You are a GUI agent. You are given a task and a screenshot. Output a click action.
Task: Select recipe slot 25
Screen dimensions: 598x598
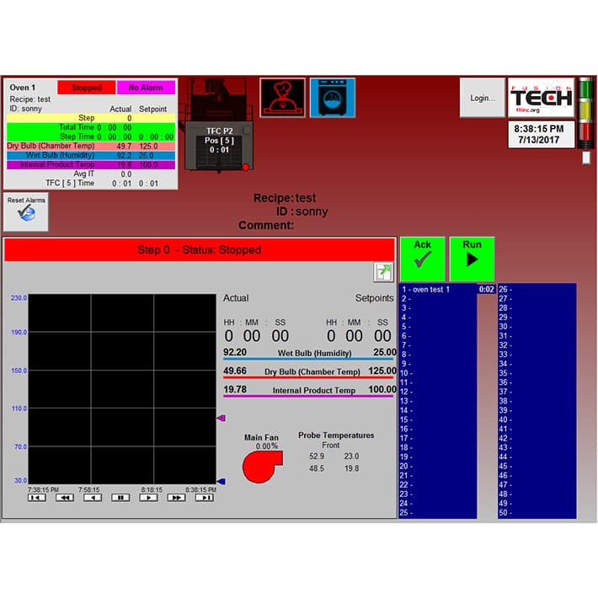[438, 513]
